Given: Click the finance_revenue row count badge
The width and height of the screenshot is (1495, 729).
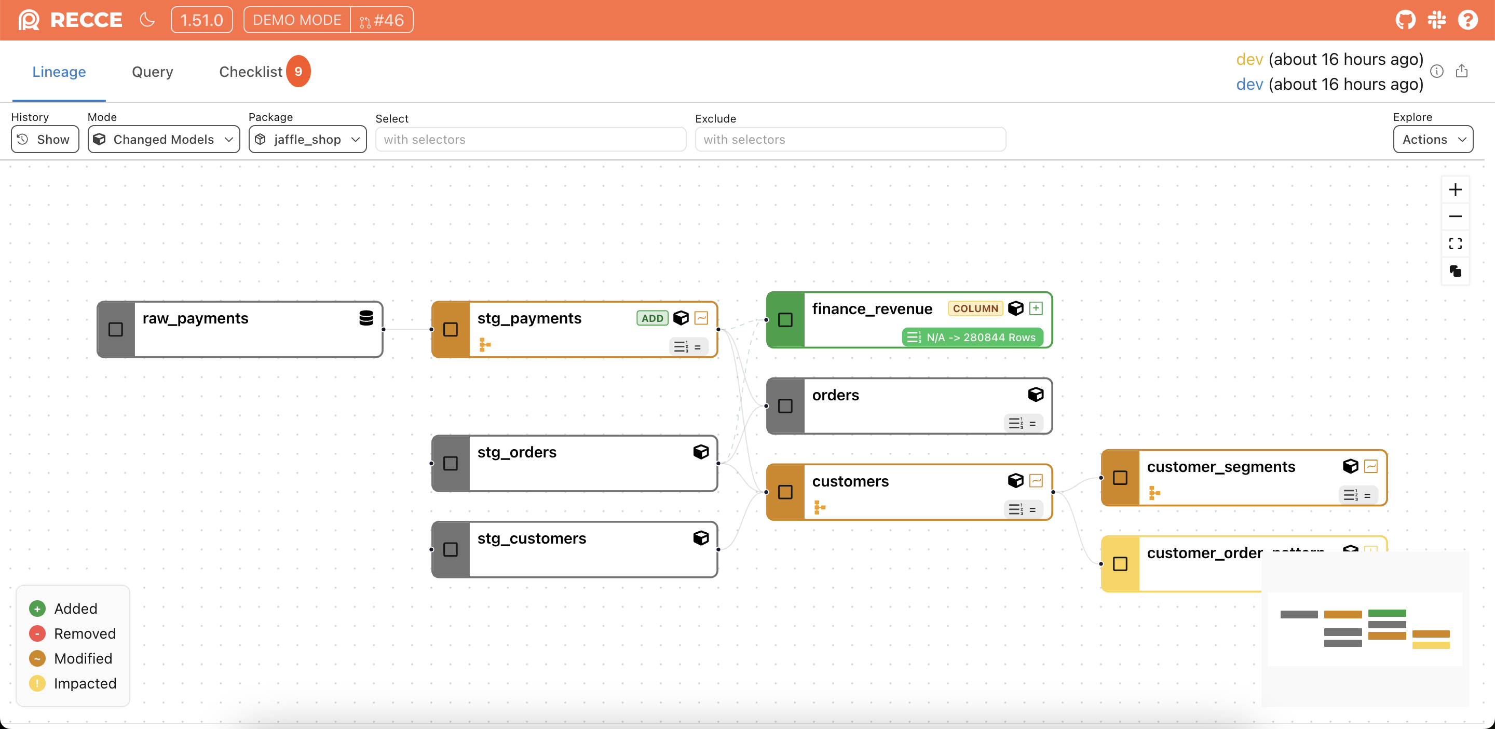Looking at the screenshot, I should coord(973,337).
